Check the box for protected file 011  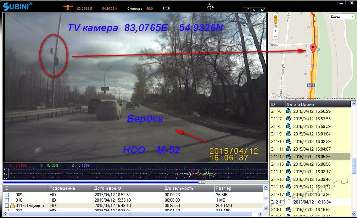7,205
